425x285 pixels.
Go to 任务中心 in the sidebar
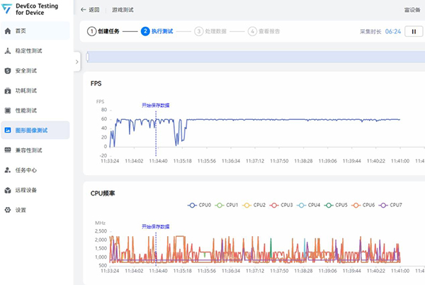[25, 170]
